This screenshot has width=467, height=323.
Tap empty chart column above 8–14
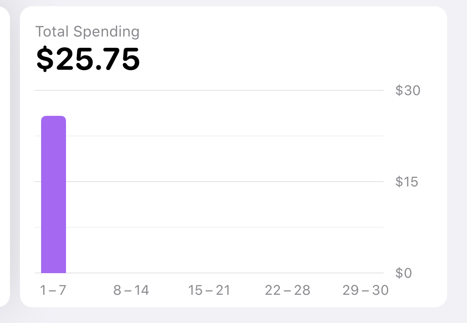click(x=131, y=181)
